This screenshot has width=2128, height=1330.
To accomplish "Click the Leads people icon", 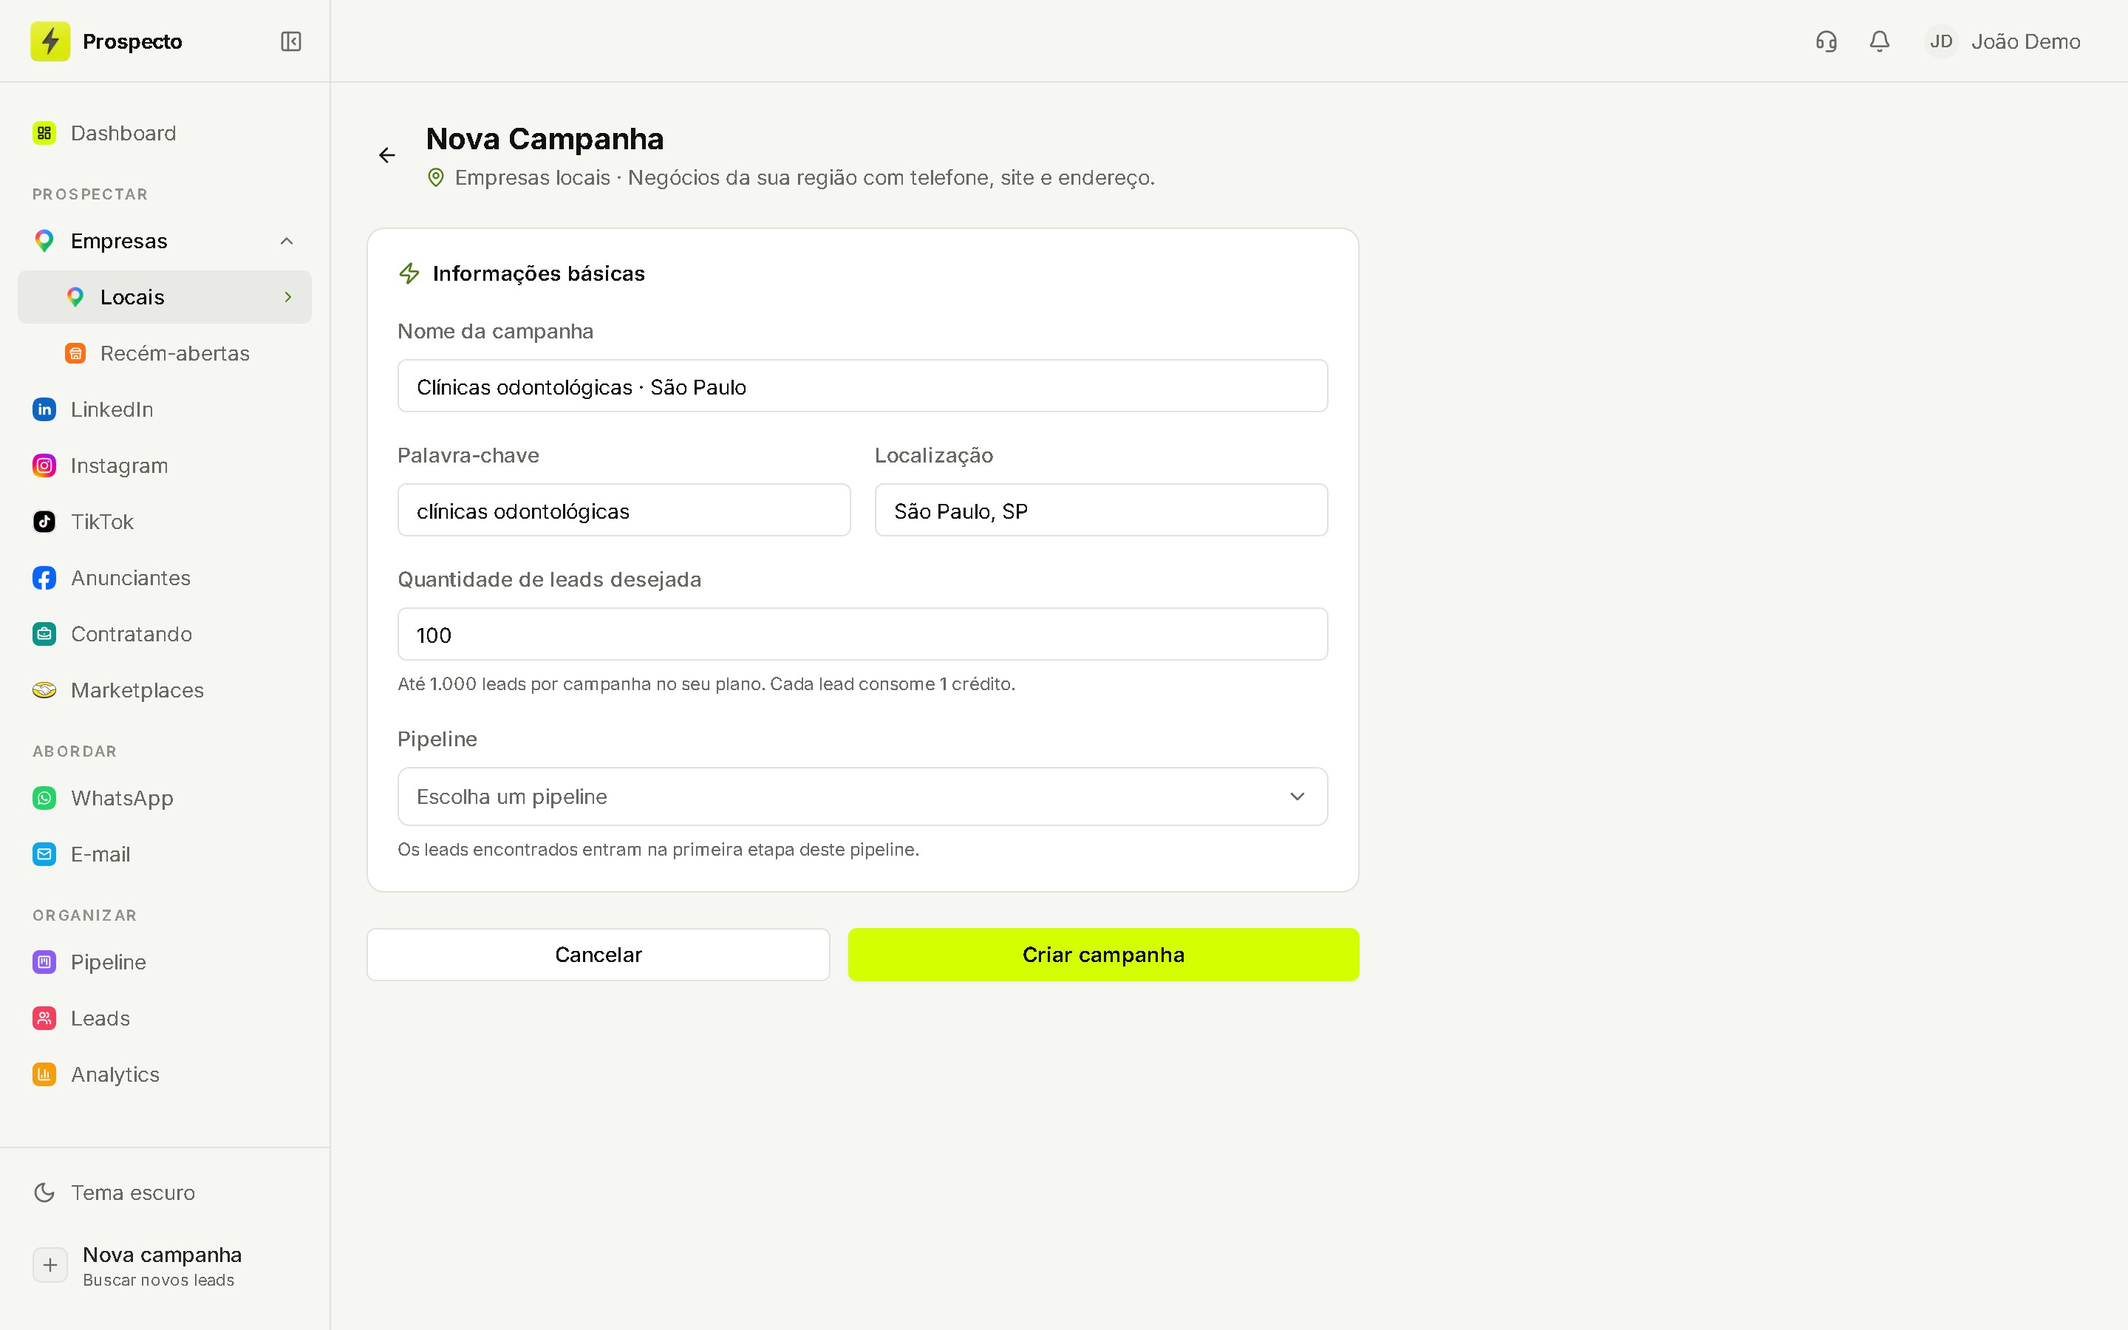I will click(x=44, y=1019).
